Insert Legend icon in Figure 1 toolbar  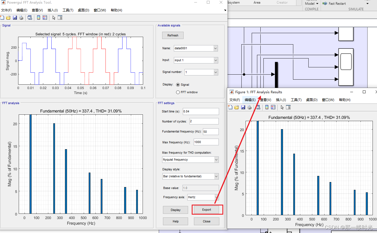273,107
